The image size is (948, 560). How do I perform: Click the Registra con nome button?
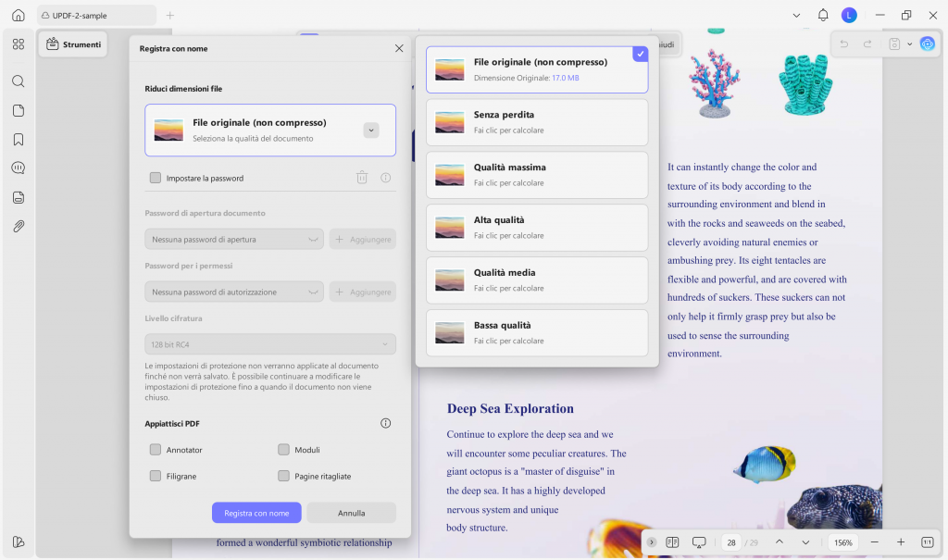[256, 513]
